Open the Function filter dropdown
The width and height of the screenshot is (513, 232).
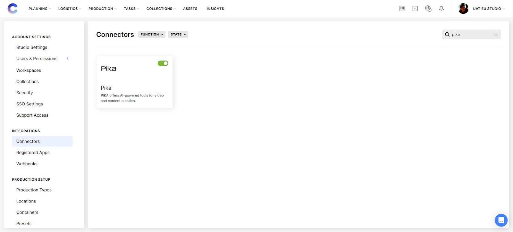coord(152,35)
